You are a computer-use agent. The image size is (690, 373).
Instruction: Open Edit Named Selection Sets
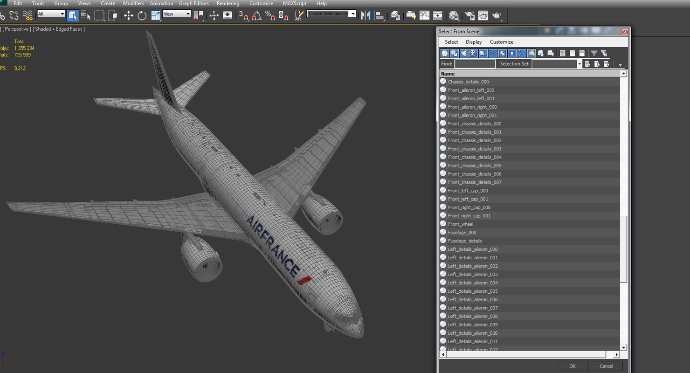pos(299,15)
